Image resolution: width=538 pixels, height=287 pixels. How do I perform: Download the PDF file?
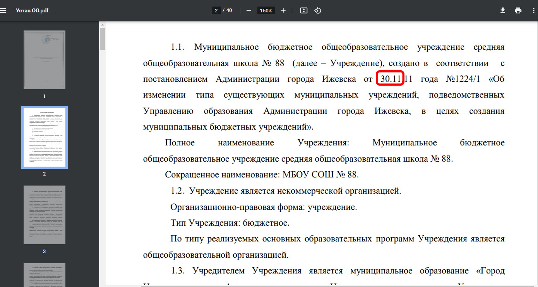tap(503, 10)
